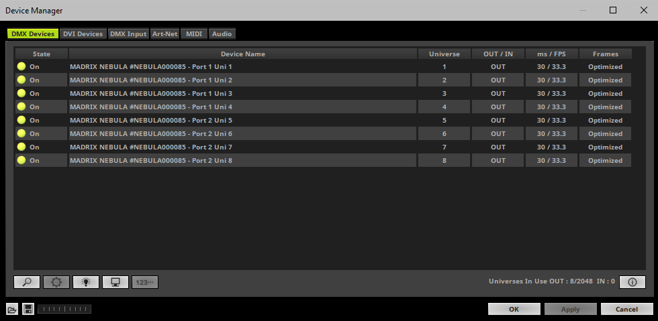Open the DMX Input tab
Image resolution: width=658 pixels, height=321 pixels.
coord(128,34)
